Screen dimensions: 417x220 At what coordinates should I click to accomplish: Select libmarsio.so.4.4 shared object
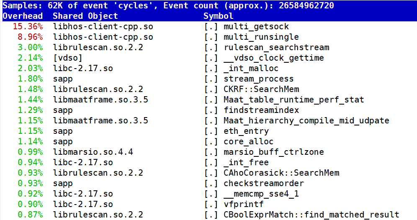coord(93,152)
